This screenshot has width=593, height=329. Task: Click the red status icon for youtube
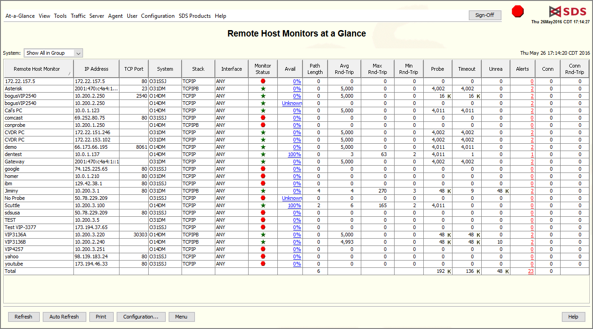pos(263,264)
